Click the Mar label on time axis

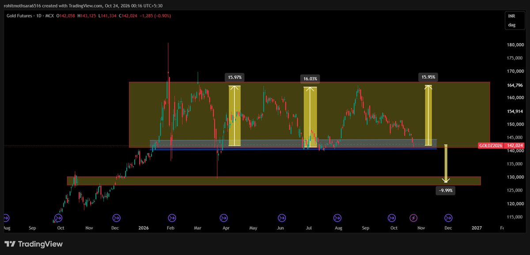point(197,228)
